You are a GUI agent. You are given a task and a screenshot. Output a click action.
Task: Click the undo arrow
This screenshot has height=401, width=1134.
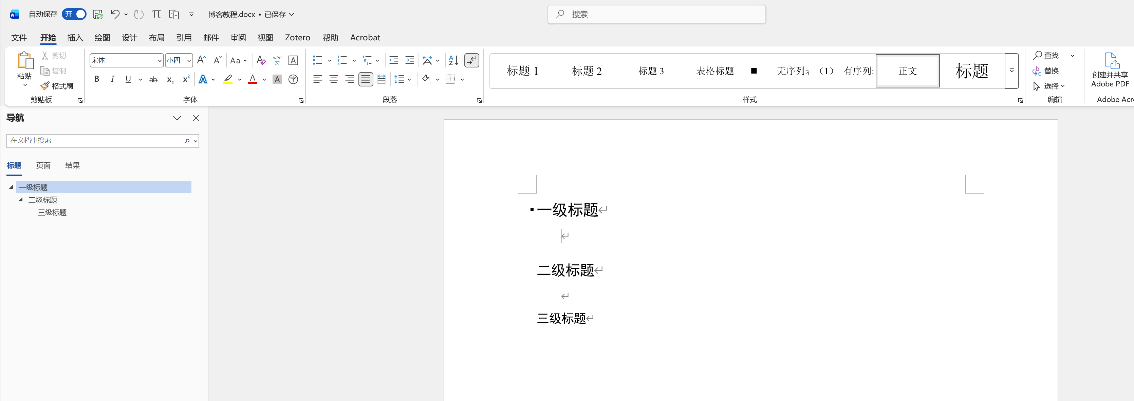(x=115, y=14)
